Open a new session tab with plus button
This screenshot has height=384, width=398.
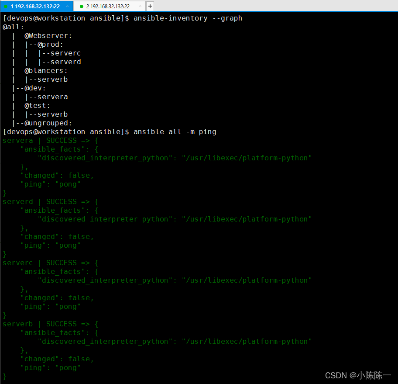150,6
